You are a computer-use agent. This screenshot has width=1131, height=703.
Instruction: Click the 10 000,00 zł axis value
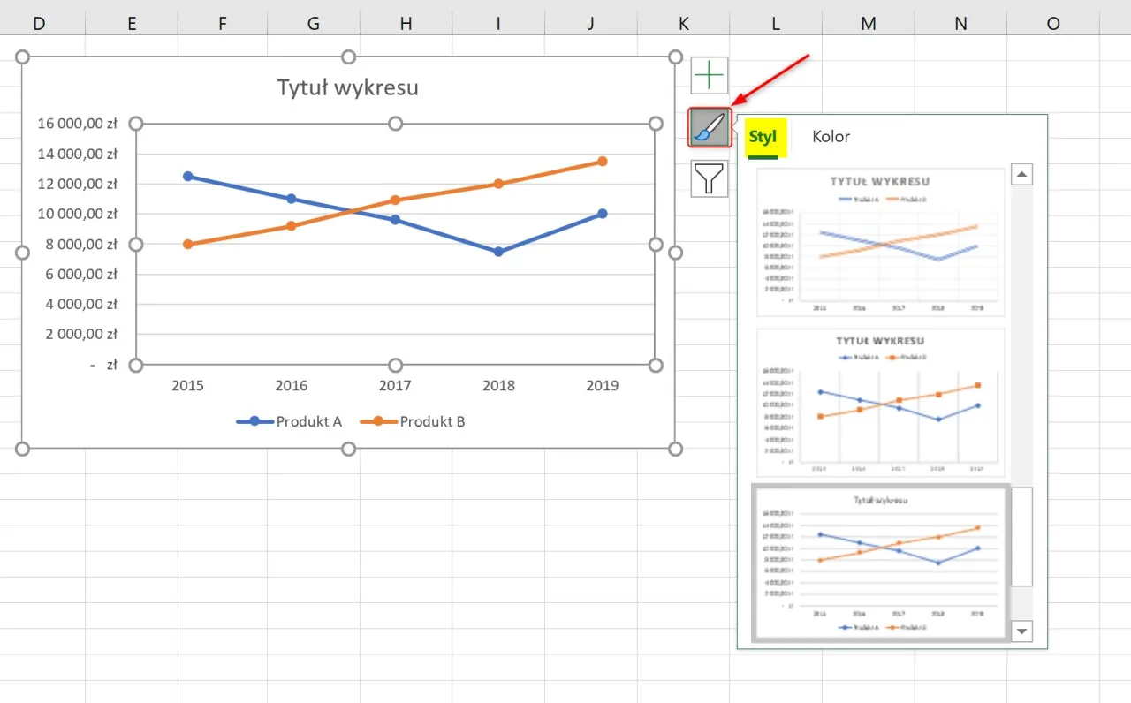pos(78,214)
